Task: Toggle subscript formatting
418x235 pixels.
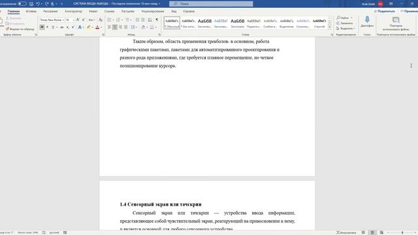Action: (68, 27)
